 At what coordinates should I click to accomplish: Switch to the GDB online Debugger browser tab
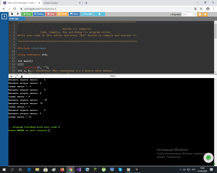22,3
